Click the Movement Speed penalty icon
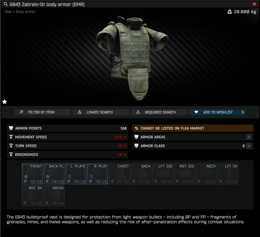The width and height of the screenshot is (260, 237). pyautogui.click(x=11, y=137)
